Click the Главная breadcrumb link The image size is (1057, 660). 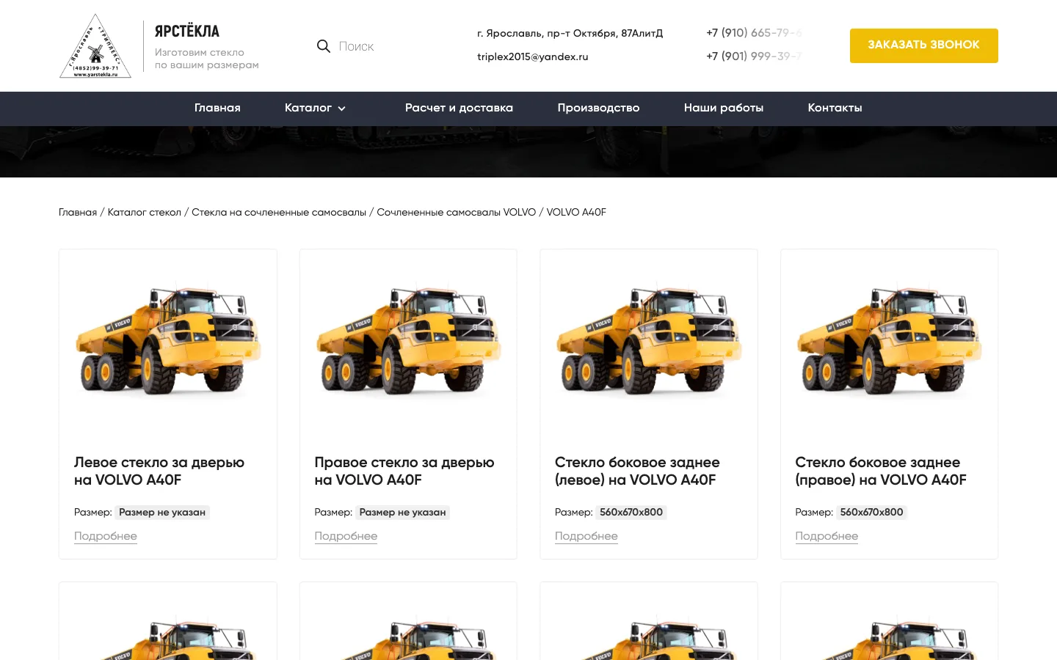tap(78, 212)
